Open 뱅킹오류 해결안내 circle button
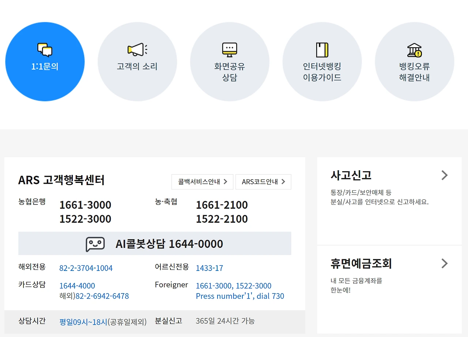This screenshot has width=468, height=337. pos(415,62)
